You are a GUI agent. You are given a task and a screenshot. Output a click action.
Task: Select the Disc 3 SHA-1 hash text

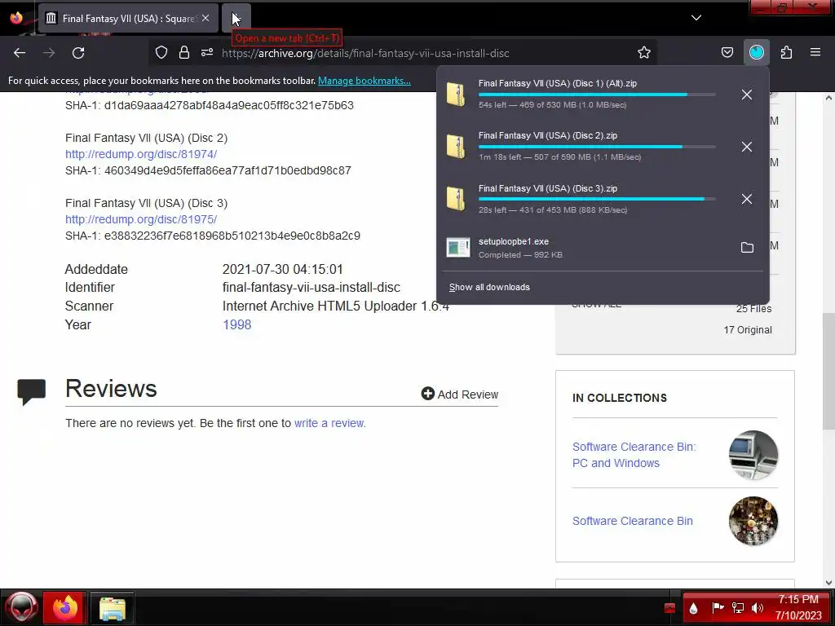[232, 236]
